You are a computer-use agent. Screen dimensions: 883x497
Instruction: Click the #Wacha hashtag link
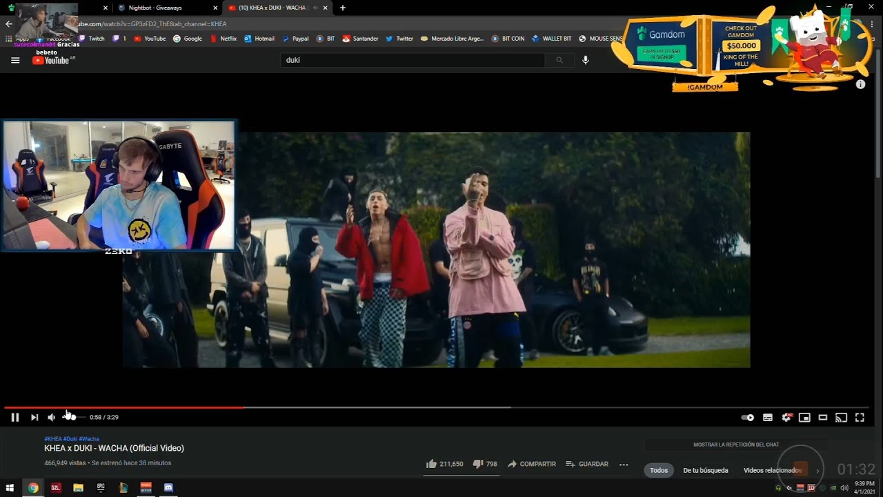pos(89,439)
